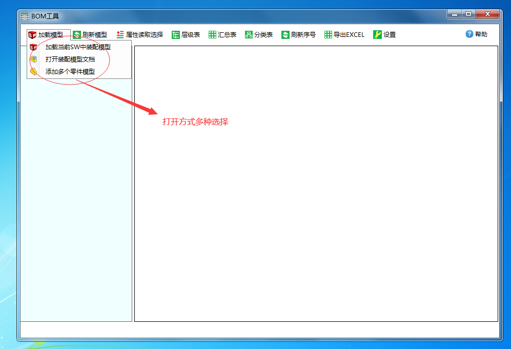The image size is (511, 349).
Task: Click the icon beside 属性读取选择
Action: click(120, 34)
